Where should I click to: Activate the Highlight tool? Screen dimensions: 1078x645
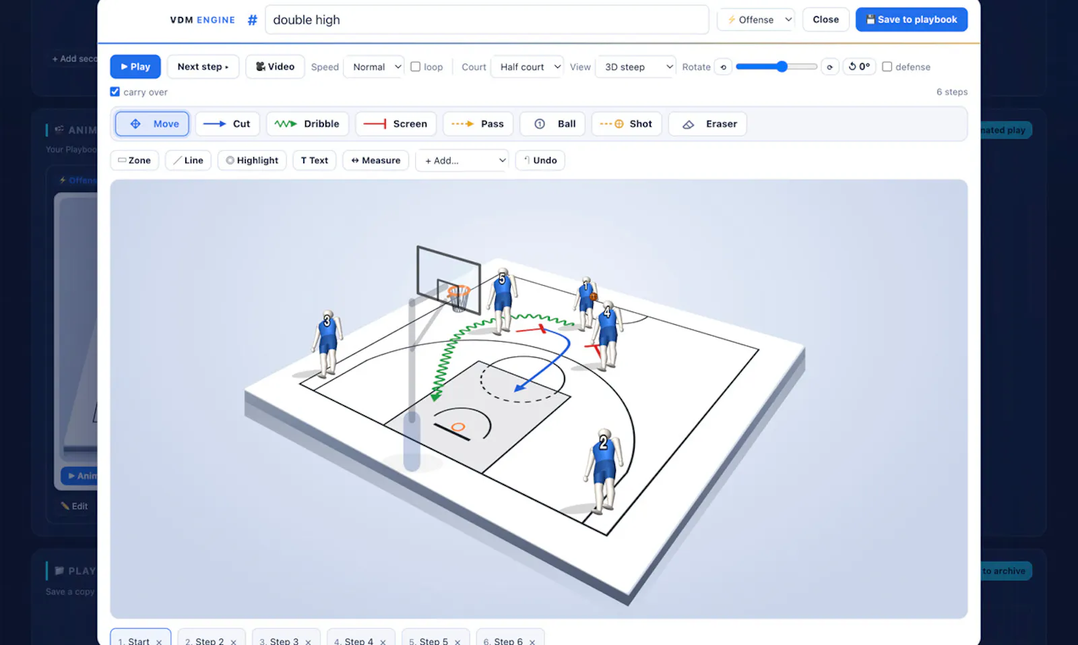[x=252, y=160]
